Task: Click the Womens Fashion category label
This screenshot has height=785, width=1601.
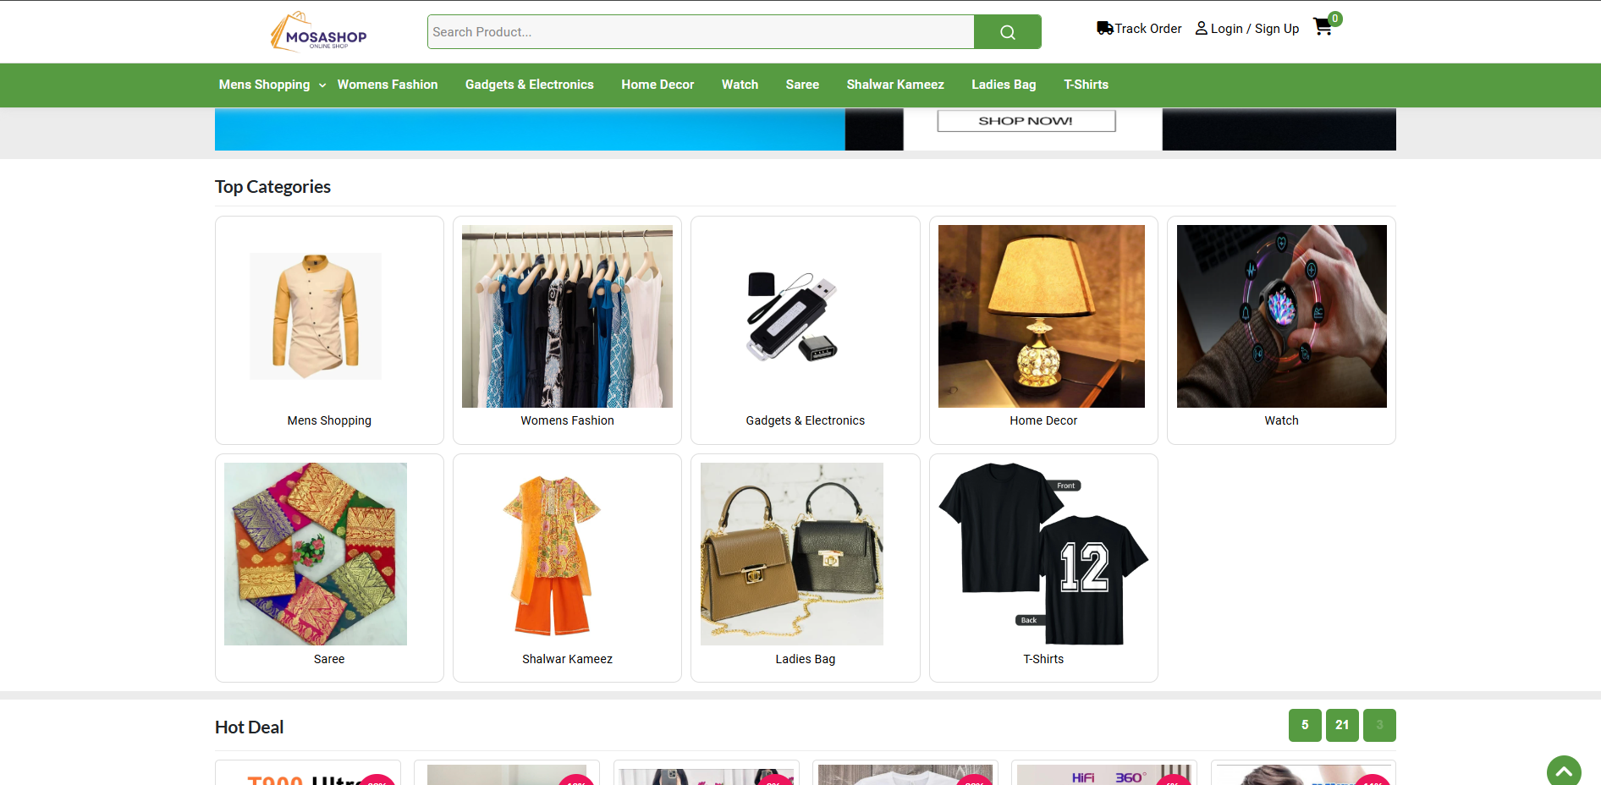Action: (567, 420)
